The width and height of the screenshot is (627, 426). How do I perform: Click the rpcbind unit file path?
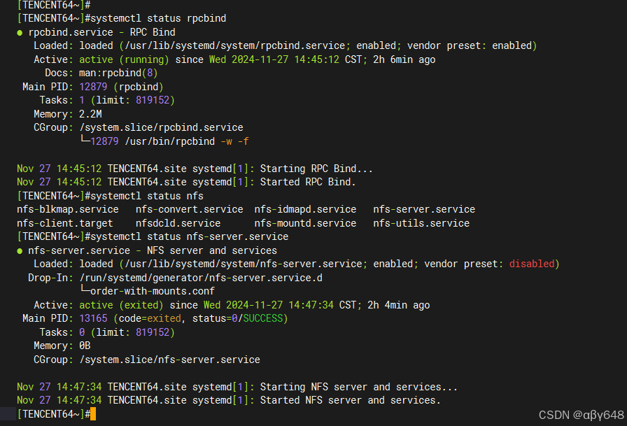pos(235,45)
